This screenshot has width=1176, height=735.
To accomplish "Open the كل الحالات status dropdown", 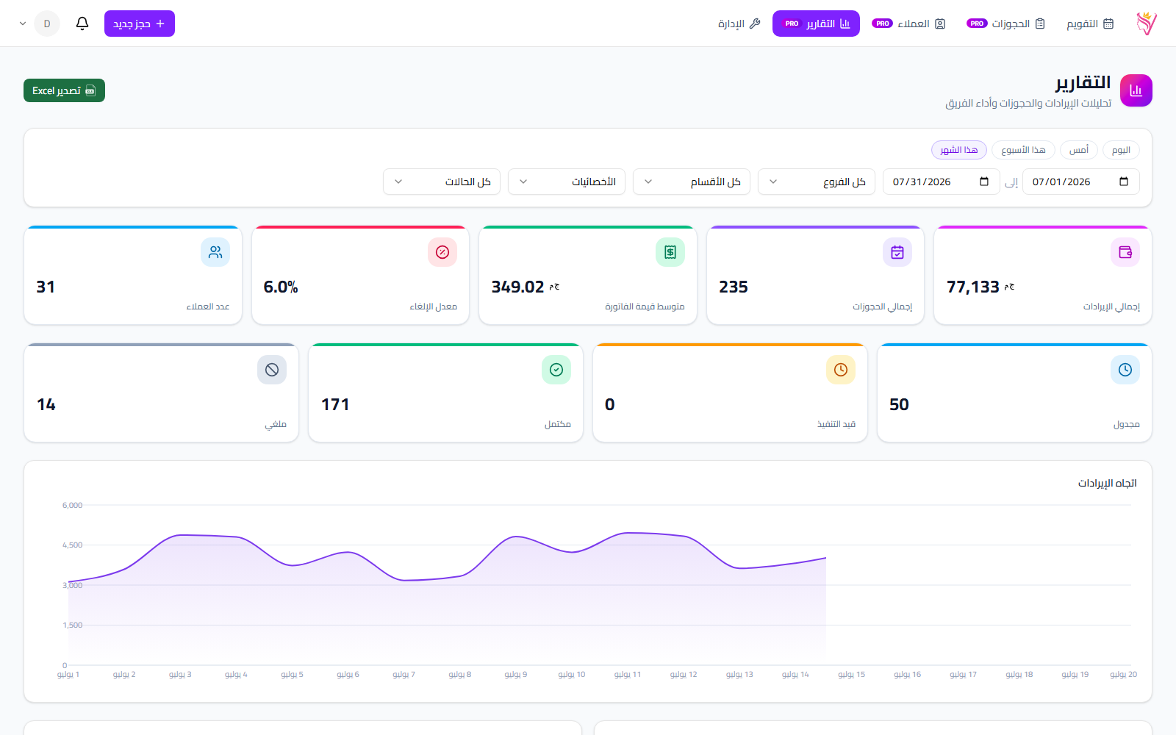I will (x=442, y=182).
